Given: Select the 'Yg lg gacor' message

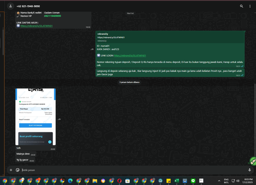Looking at the screenshot, I should pos(23,160).
